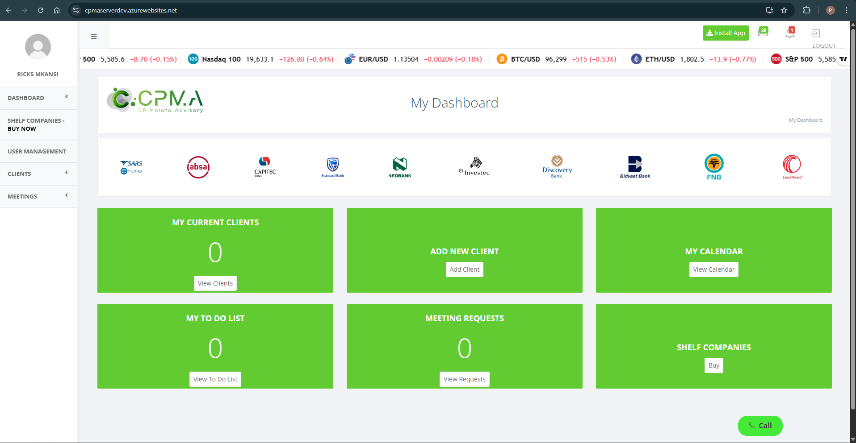This screenshot has height=443, width=856.
Task: Click the FNB logo
Action: point(714,167)
